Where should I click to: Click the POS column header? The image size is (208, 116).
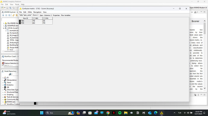pyautogui.click(x=47, y=19)
